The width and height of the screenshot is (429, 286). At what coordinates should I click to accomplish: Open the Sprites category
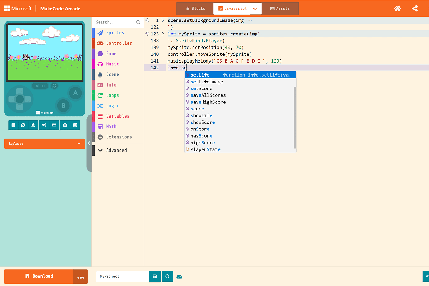118,33
